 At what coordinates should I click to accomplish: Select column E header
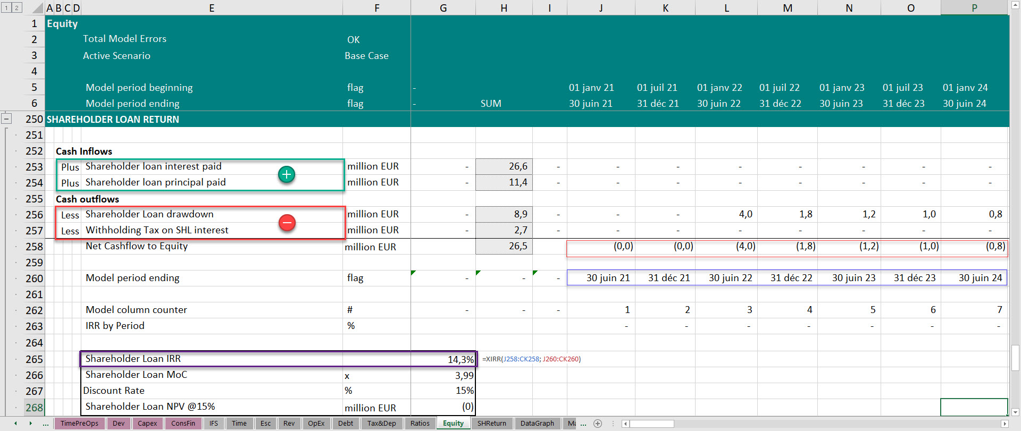point(212,8)
